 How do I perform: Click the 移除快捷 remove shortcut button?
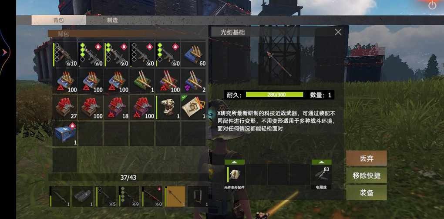tap(367, 175)
